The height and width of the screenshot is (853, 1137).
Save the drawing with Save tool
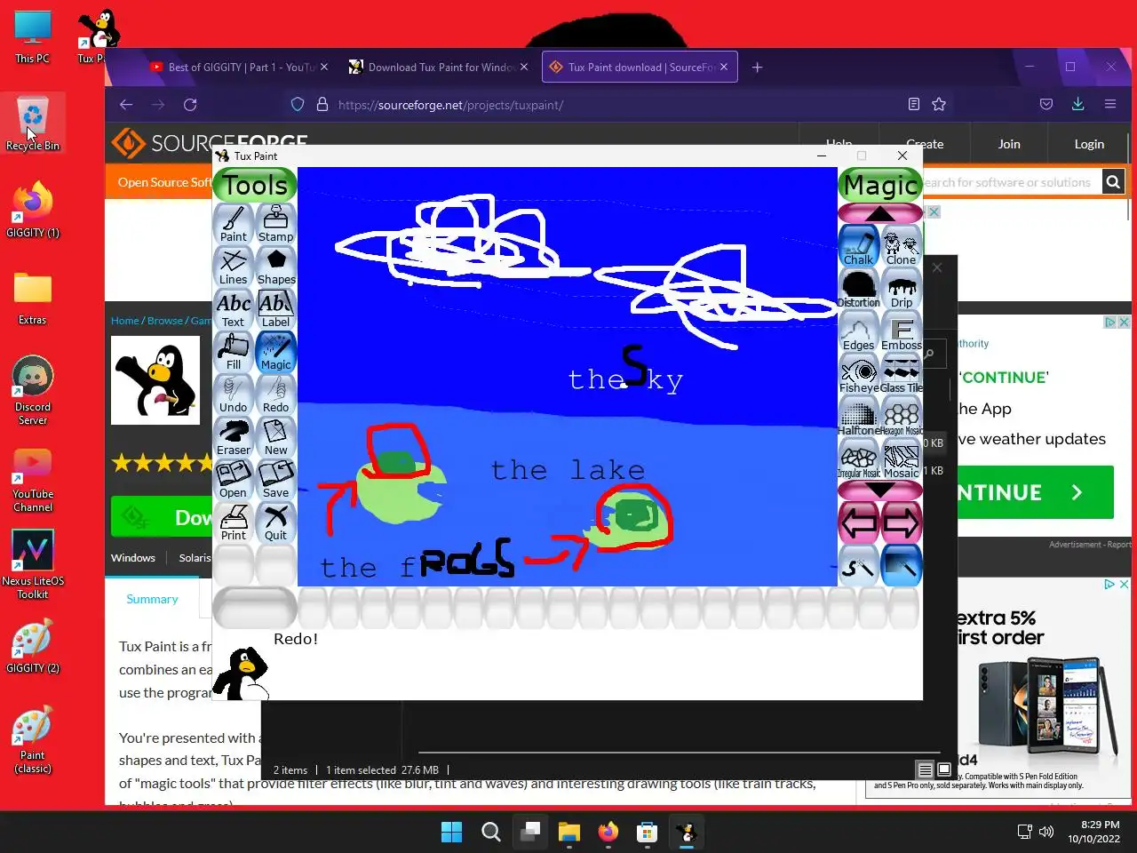click(x=275, y=480)
